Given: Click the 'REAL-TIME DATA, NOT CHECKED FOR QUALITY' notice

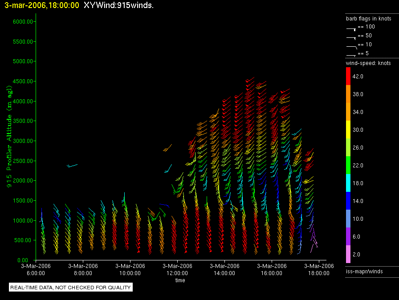Looking at the screenshot, I should coord(71,288).
